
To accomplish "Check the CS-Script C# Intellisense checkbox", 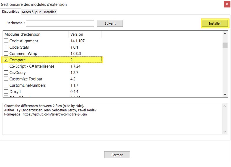I will (x=6, y=66).
